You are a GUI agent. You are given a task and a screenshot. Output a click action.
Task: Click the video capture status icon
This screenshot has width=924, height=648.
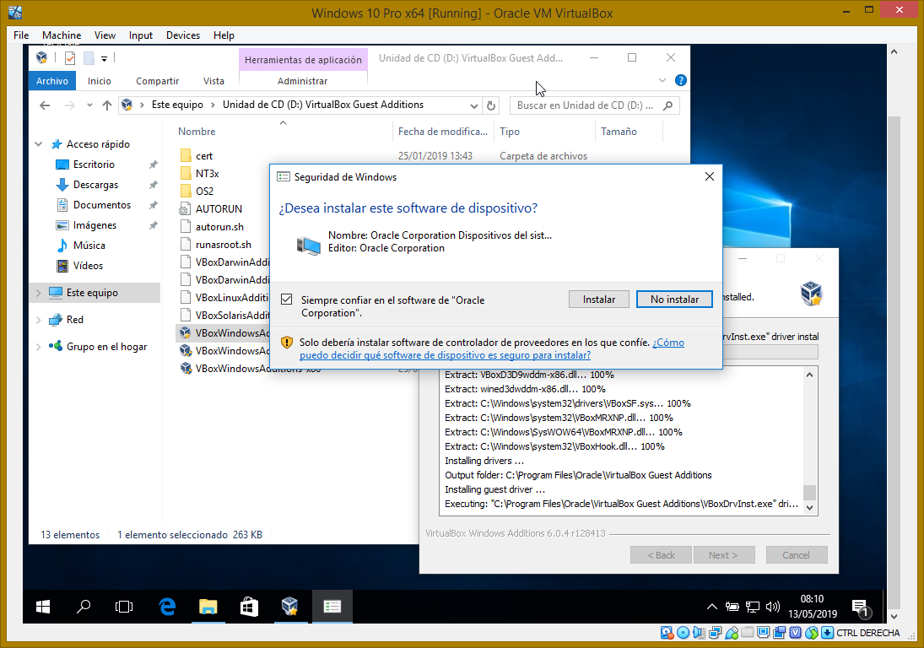tap(779, 633)
